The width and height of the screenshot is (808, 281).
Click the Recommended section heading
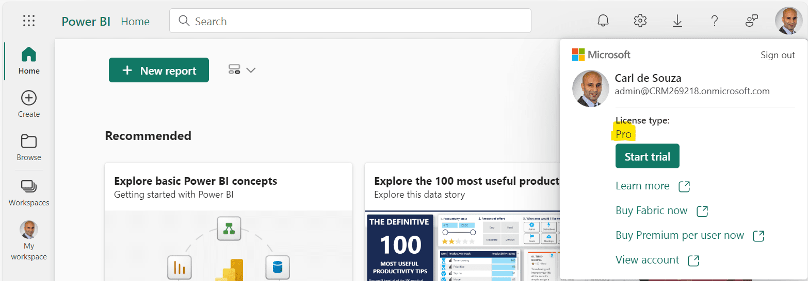[148, 135]
